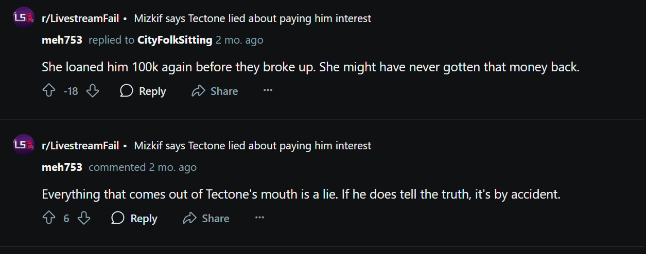Upvote the -18 score comment
The height and width of the screenshot is (254, 646).
pyautogui.click(x=48, y=91)
